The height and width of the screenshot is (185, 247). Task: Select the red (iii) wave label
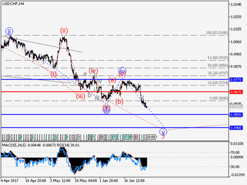(81, 96)
